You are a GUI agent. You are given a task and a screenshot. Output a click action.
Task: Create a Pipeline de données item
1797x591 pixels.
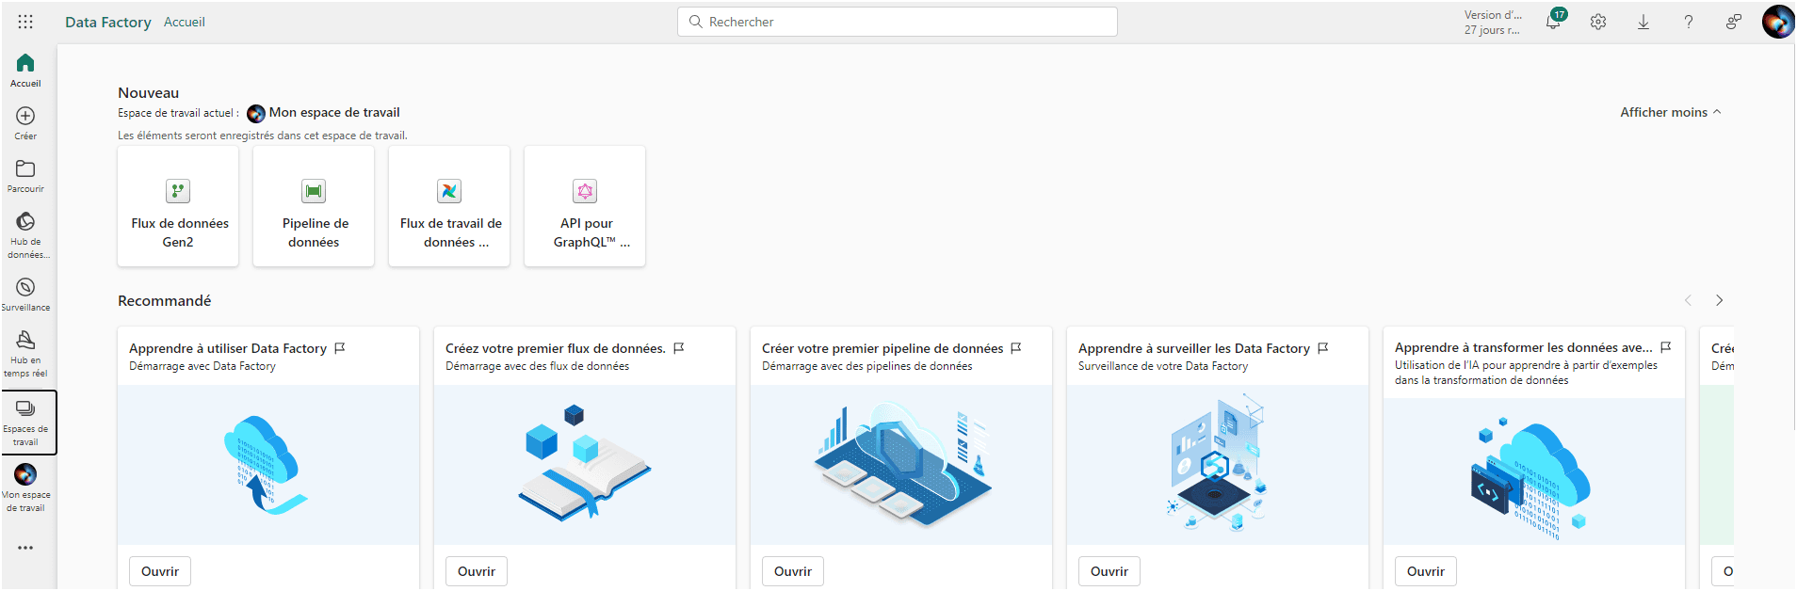pos(314,206)
